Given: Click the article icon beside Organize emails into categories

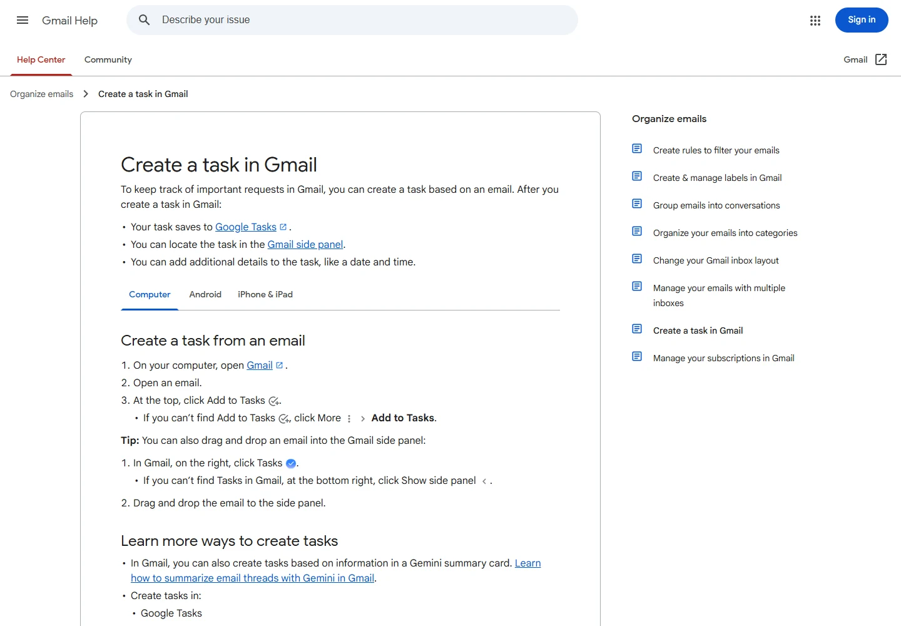Looking at the screenshot, I should click(637, 232).
